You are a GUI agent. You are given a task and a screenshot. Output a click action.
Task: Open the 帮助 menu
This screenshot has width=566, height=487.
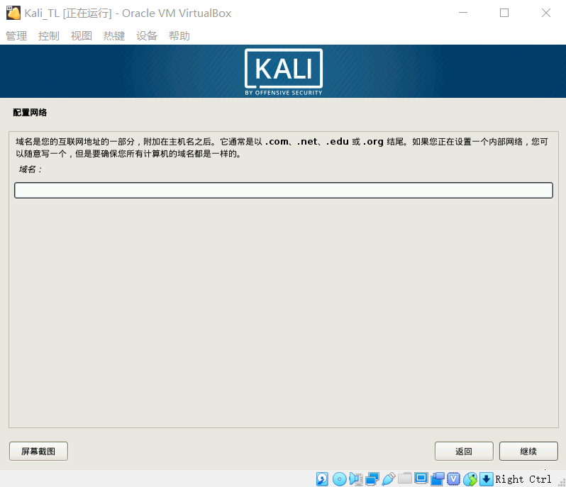pos(179,35)
